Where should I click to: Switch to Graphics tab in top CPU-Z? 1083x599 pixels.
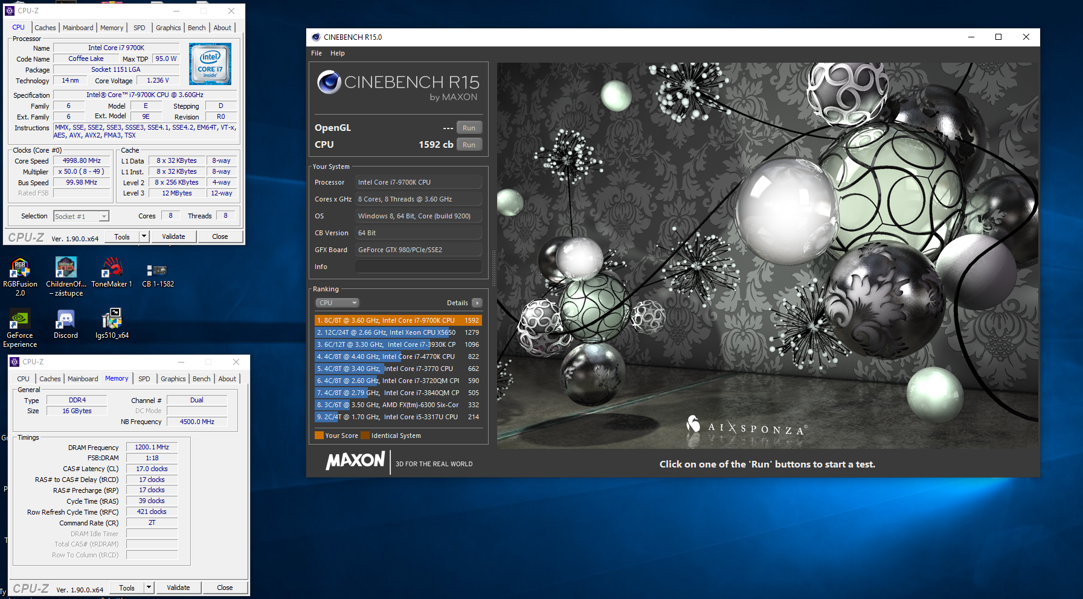tap(168, 28)
